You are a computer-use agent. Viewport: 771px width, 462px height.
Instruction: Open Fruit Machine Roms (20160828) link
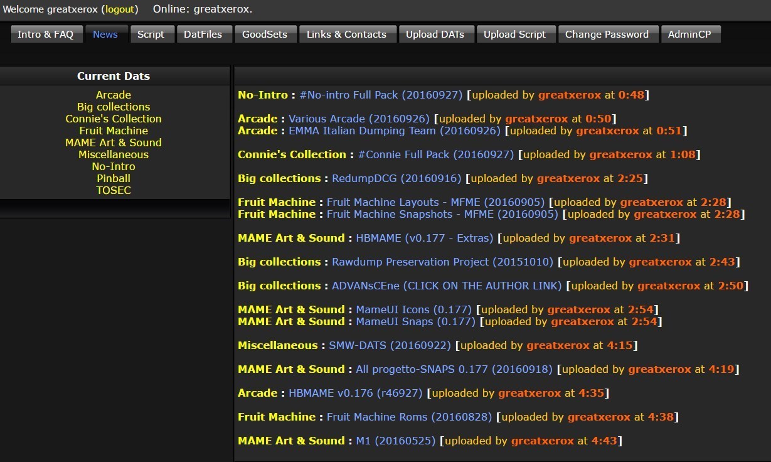tap(409, 417)
